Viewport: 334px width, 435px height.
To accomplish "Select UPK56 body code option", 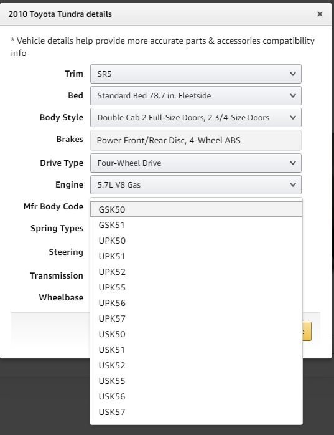I will pos(196,303).
